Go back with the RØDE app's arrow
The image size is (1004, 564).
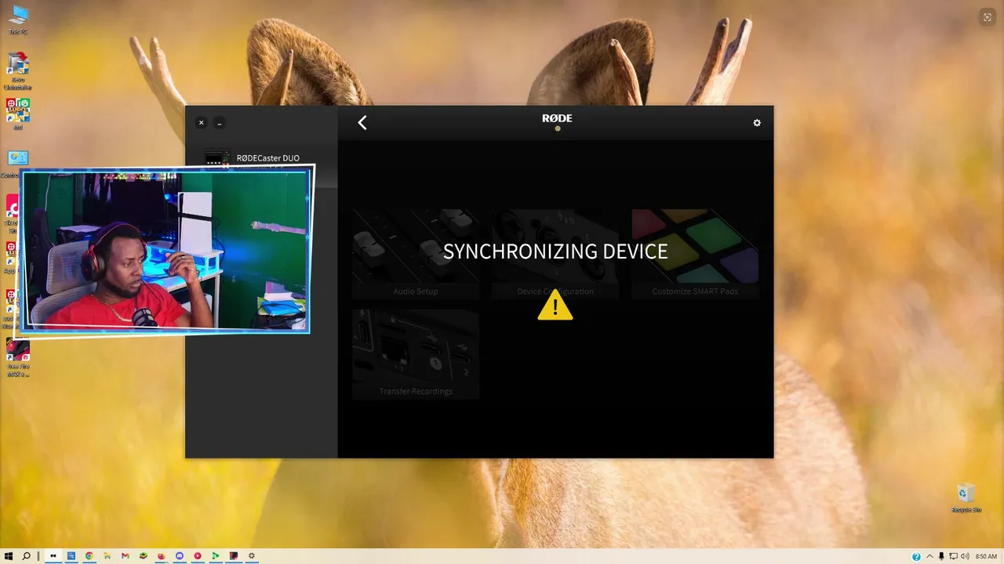point(362,122)
